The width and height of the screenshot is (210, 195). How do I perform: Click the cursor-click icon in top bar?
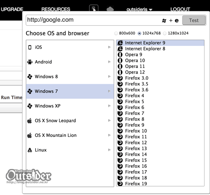tap(94, 8)
